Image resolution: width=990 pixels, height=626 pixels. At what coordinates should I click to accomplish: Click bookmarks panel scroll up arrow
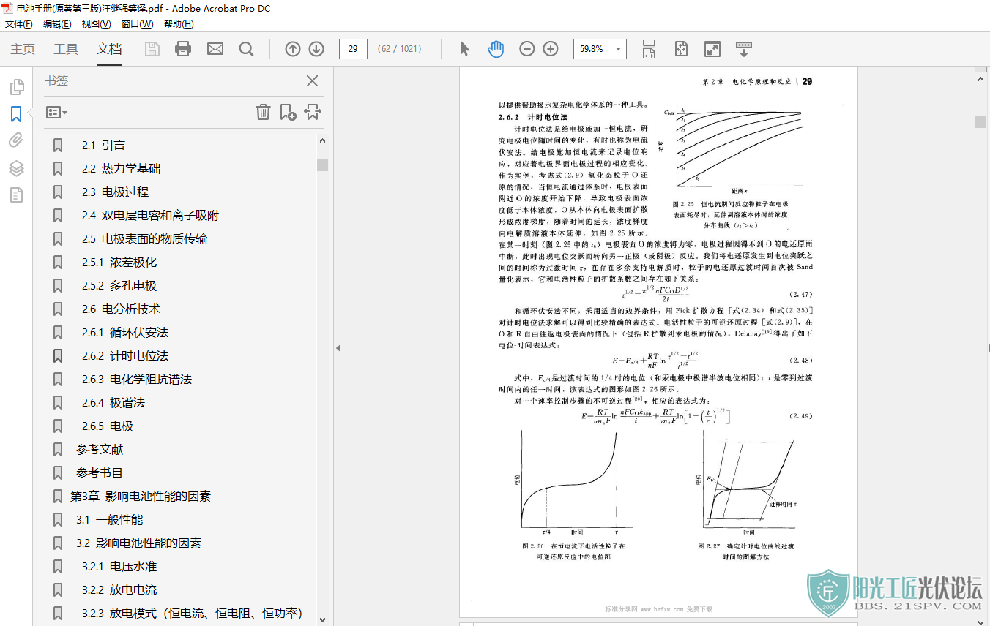(x=322, y=140)
